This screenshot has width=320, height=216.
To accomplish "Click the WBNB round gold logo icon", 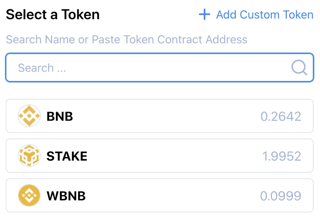I will click(x=29, y=195).
